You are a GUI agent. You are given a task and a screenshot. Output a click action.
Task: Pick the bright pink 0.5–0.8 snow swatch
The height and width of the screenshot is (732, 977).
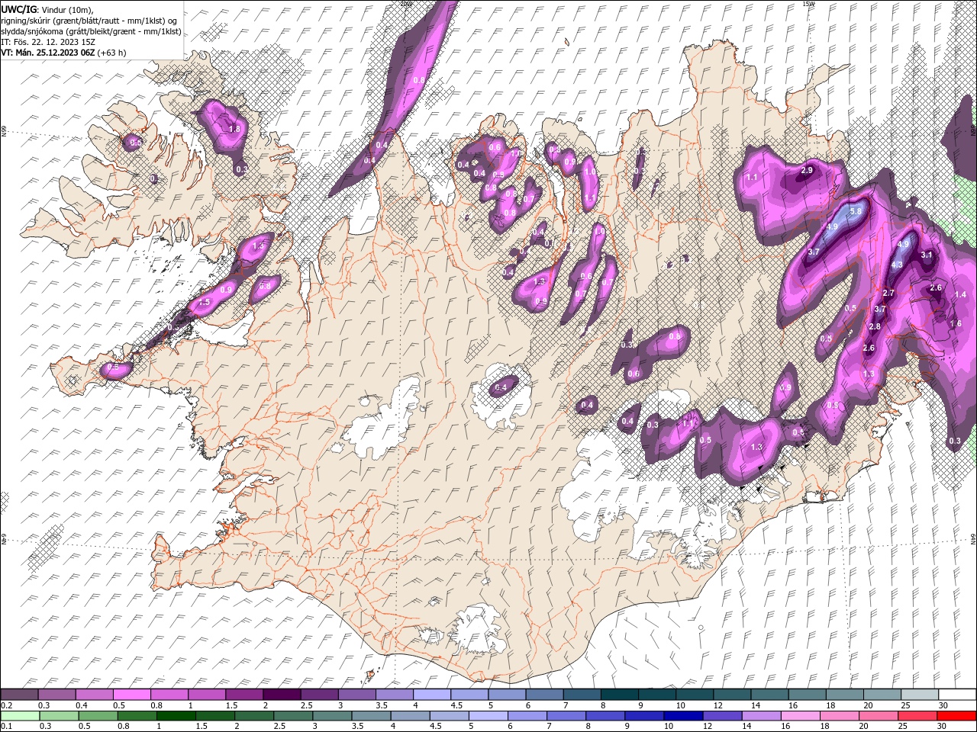(x=131, y=694)
